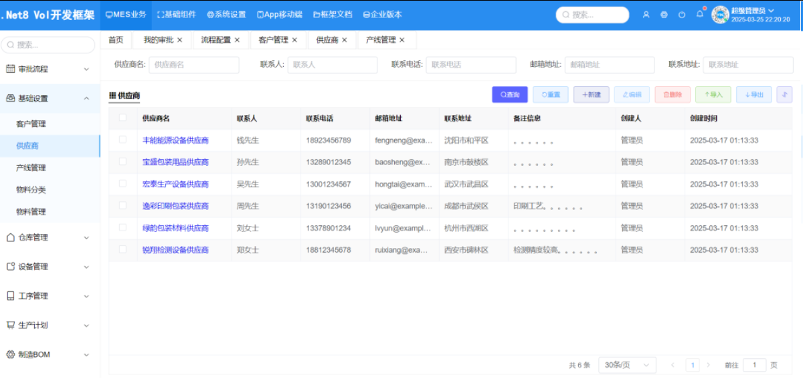This screenshot has width=803, height=385.
Task: Tick the checkbox for 丰能新能源设备供应商 row
Action: (x=122, y=140)
